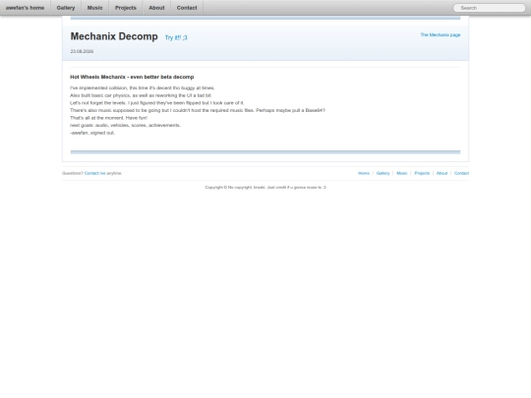Go to Contact in the footer links
The image size is (531, 398).
[461, 173]
